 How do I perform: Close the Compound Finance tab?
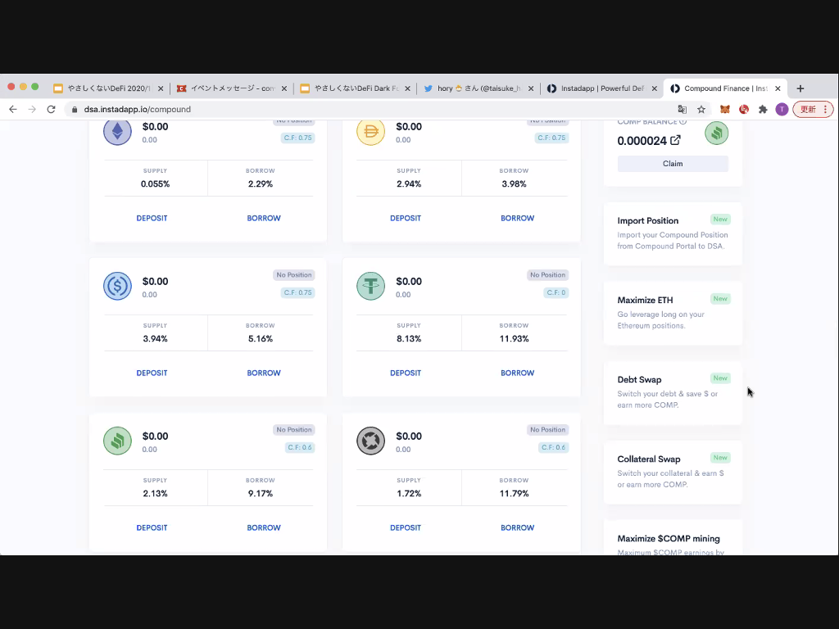778,88
